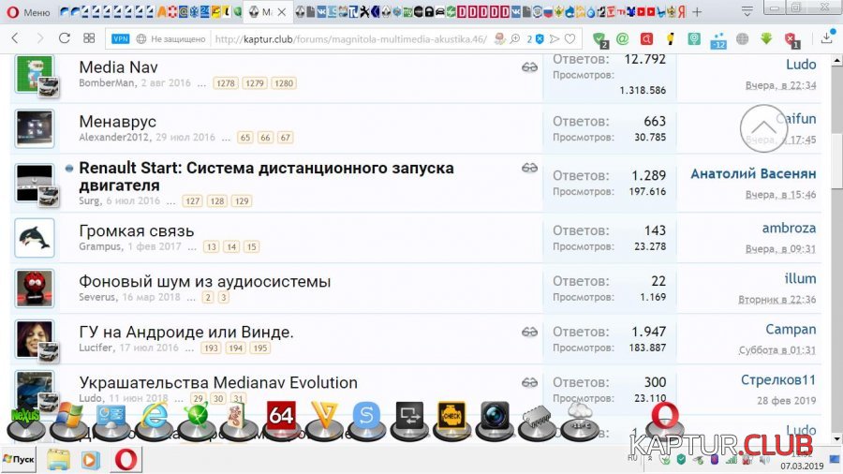Click the watched glasses icon on Renault Start

[529, 169]
